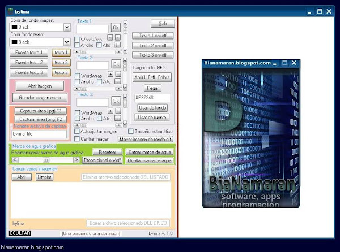Click Capturar área (jpg) F3
Screen dimensions: 340x252
(41, 111)
